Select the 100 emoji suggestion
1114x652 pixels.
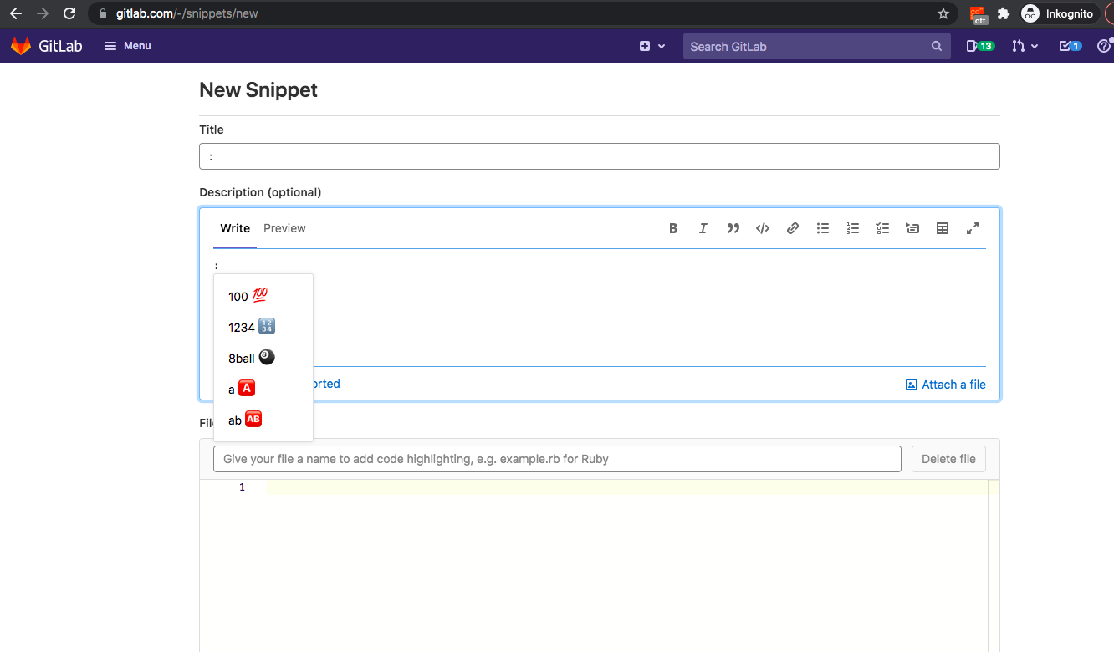tap(263, 296)
